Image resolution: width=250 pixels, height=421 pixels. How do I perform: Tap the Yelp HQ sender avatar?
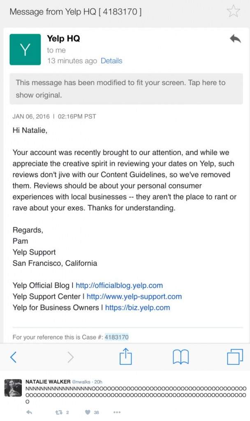point(25,49)
